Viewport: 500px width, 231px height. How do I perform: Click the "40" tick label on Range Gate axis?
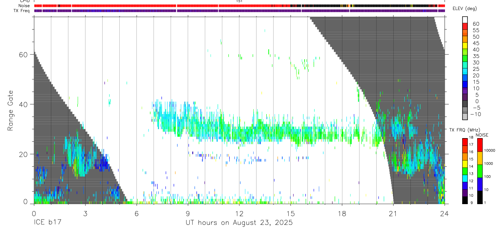pos(23,104)
